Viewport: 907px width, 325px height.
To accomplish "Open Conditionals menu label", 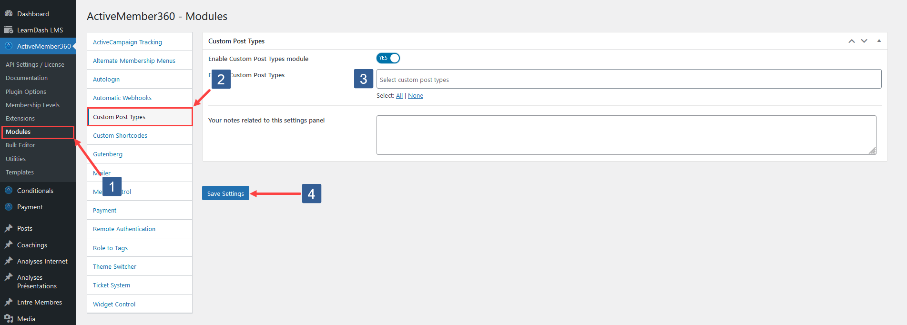I will click(35, 191).
